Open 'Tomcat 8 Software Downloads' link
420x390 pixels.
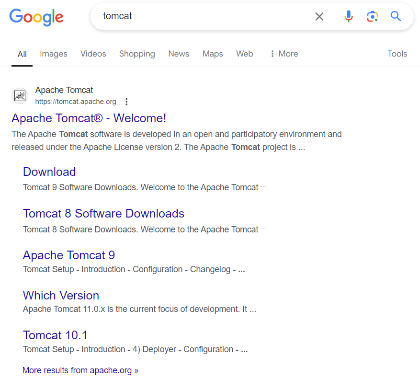[x=103, y=214]
